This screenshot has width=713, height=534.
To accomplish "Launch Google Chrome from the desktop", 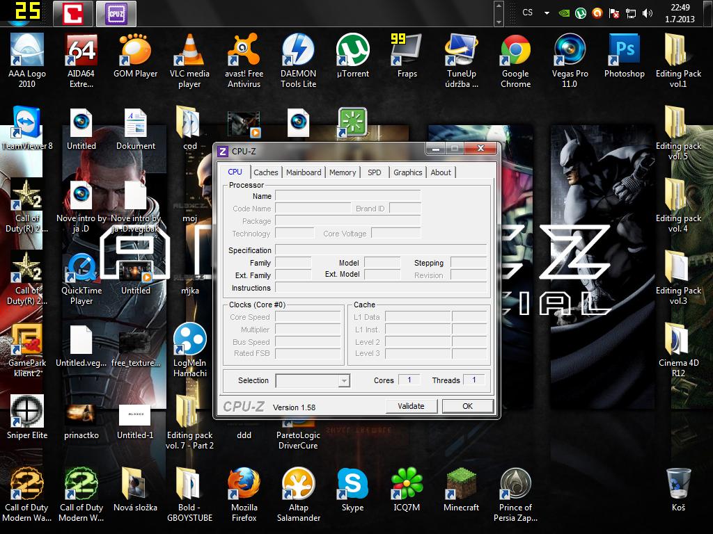I will [x=515, y=51].
